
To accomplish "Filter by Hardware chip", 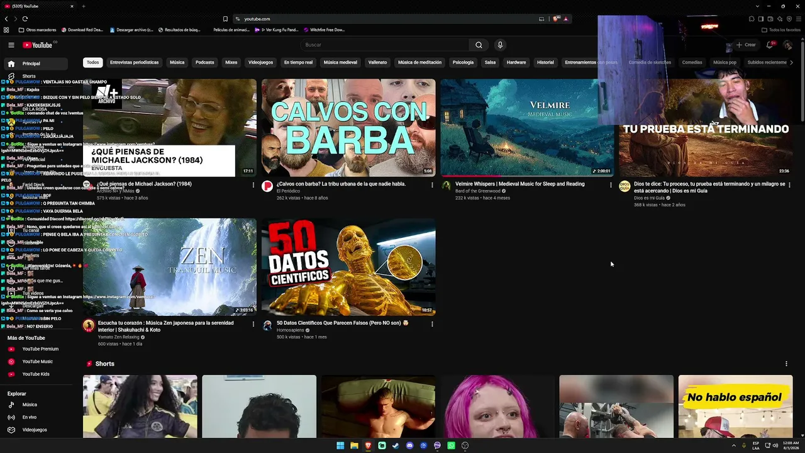I will point(516,62).
